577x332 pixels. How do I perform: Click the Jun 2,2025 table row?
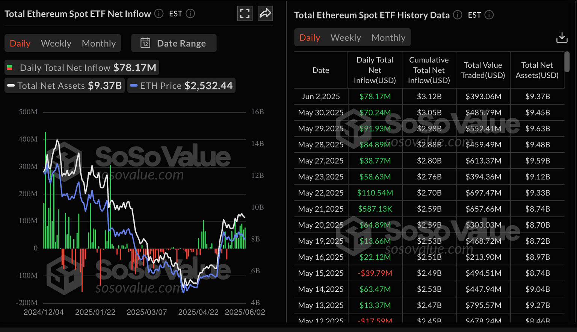pyautogui.click(x=429, y=97)
